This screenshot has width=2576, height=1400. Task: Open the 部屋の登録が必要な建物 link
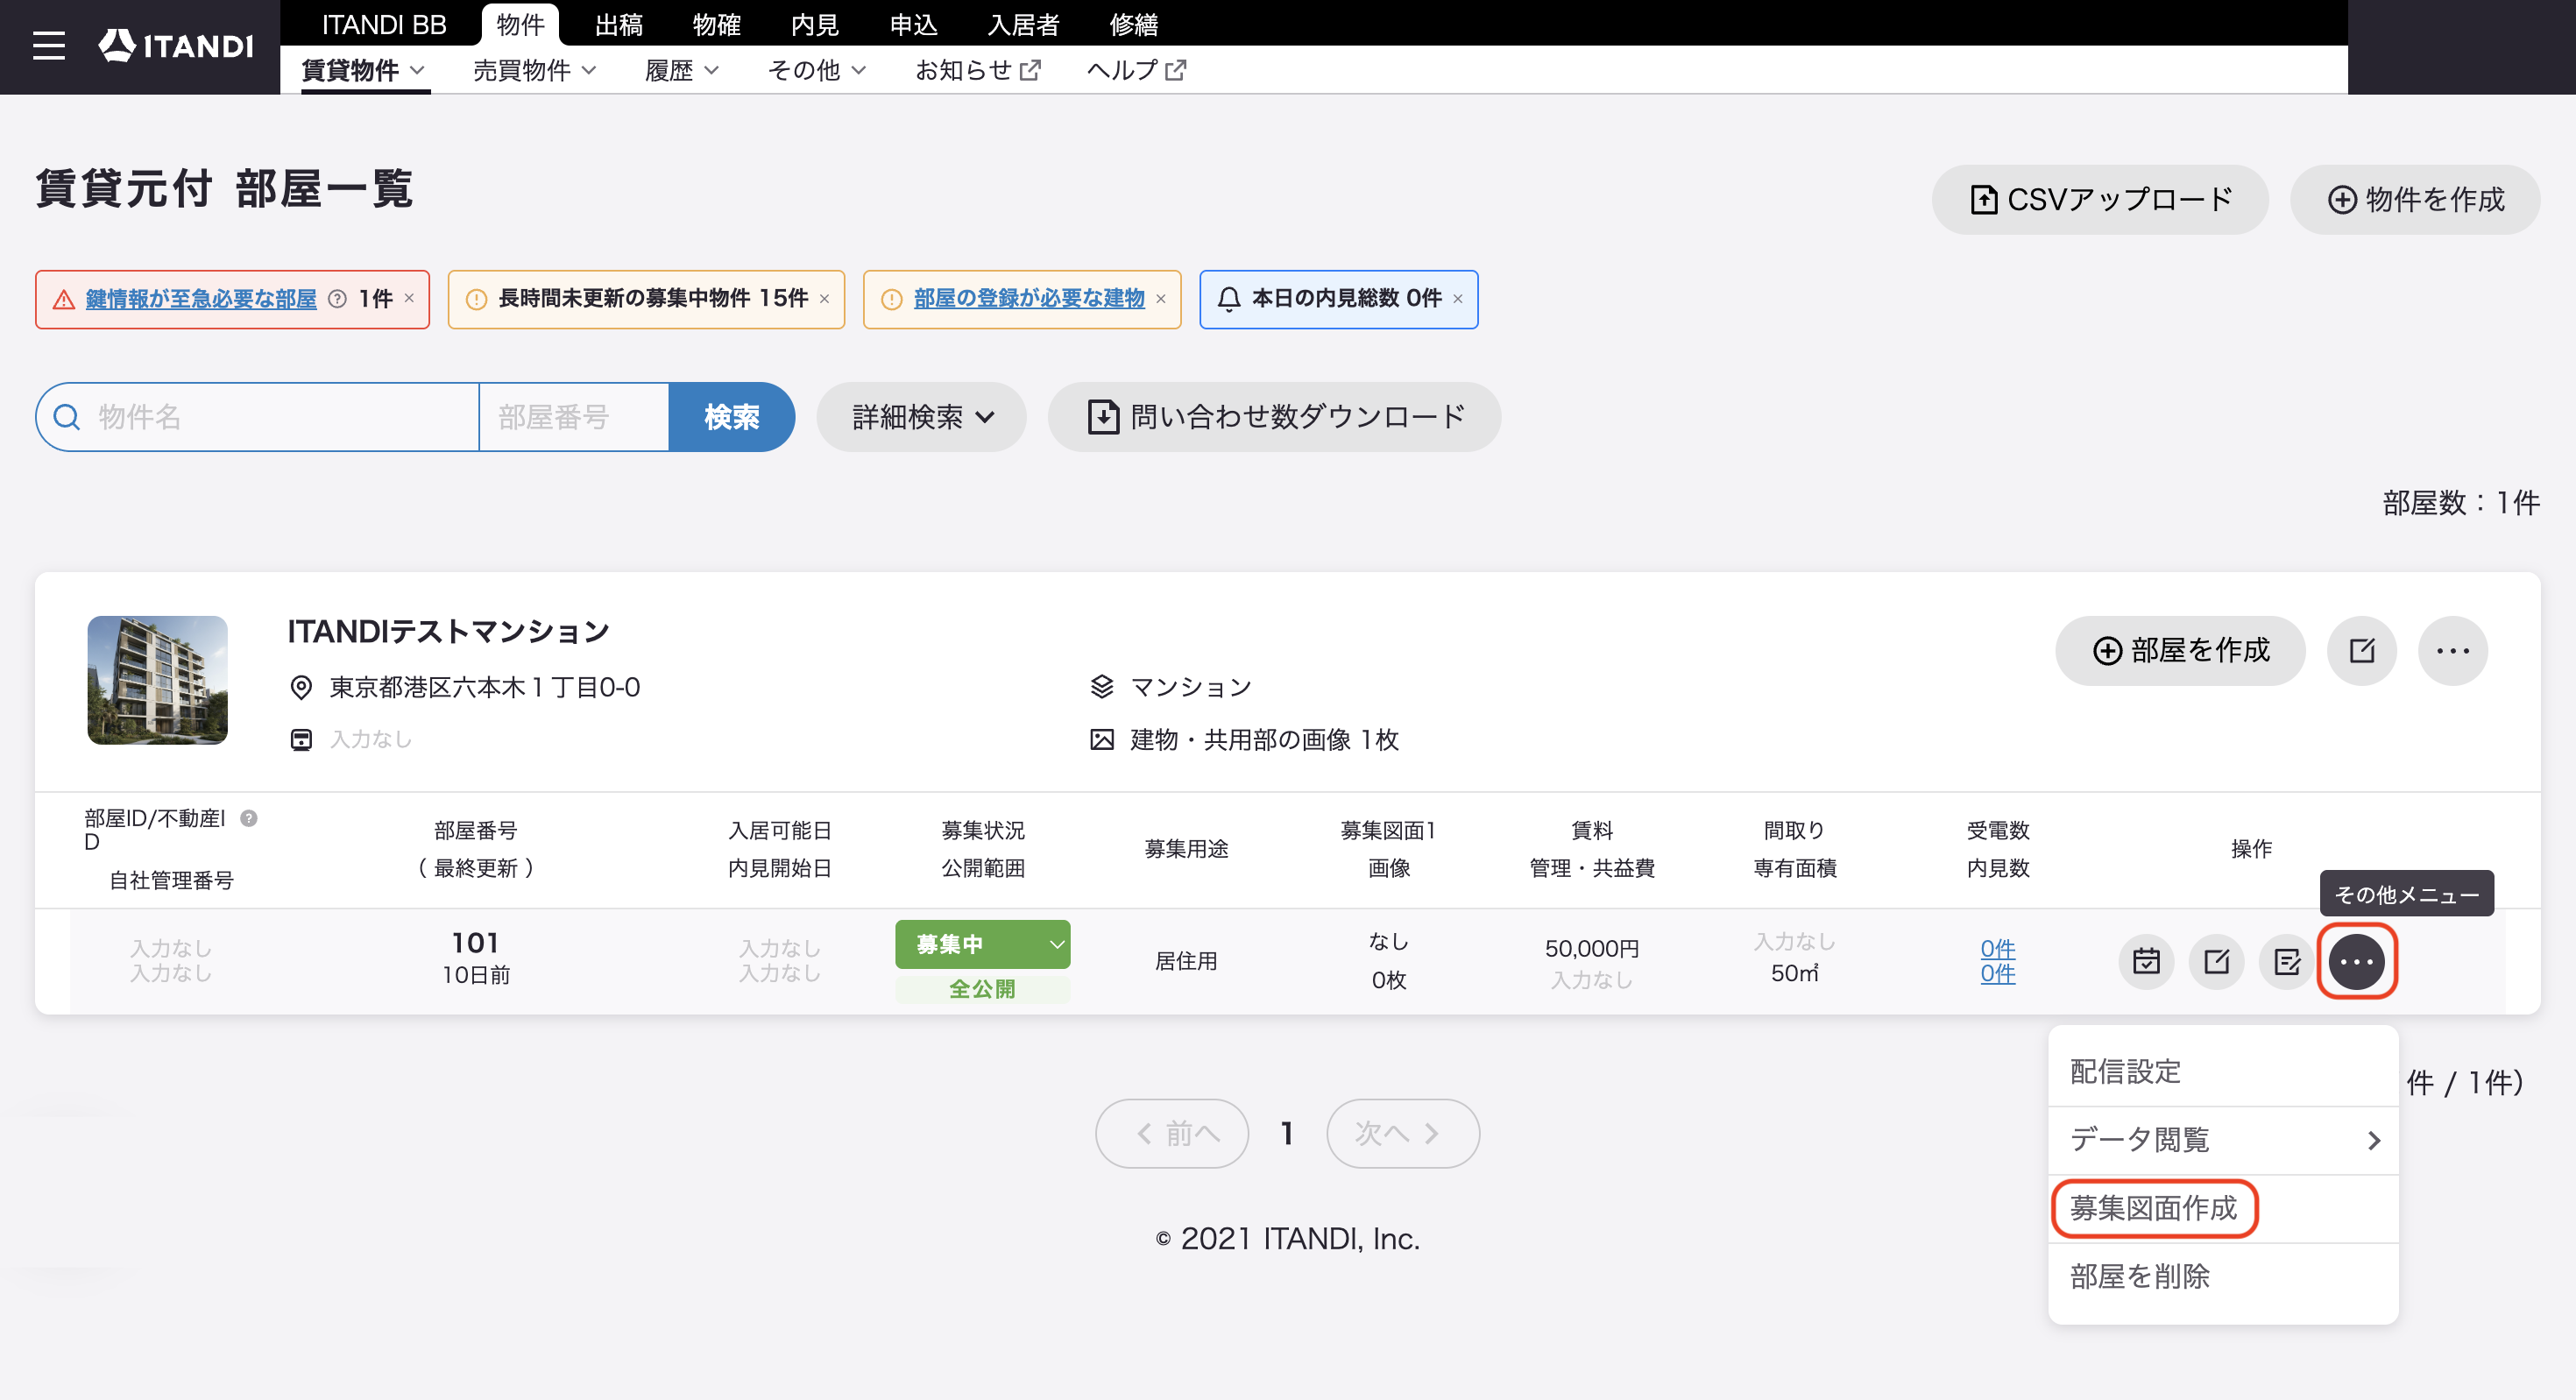coord(1029,299)
